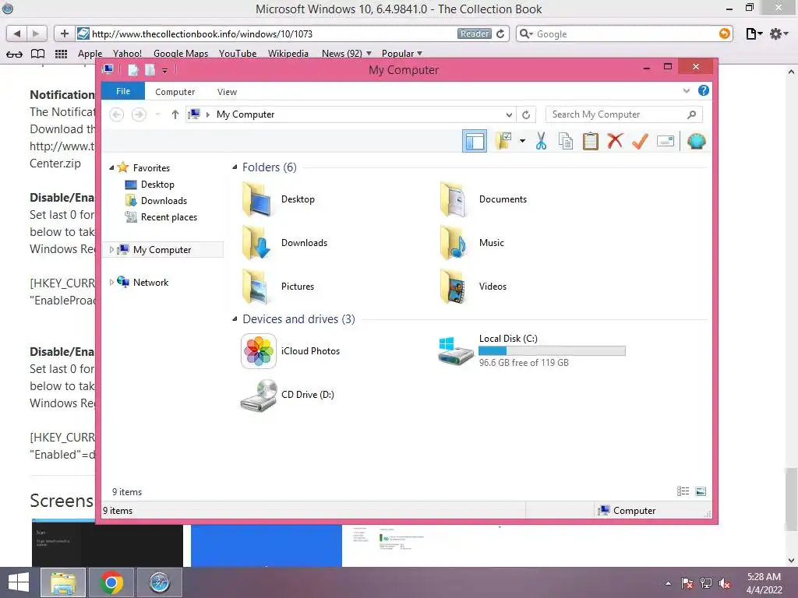Click the Local Disk usage bar
This screenshot has height=598, width=798.
point(553,351)
